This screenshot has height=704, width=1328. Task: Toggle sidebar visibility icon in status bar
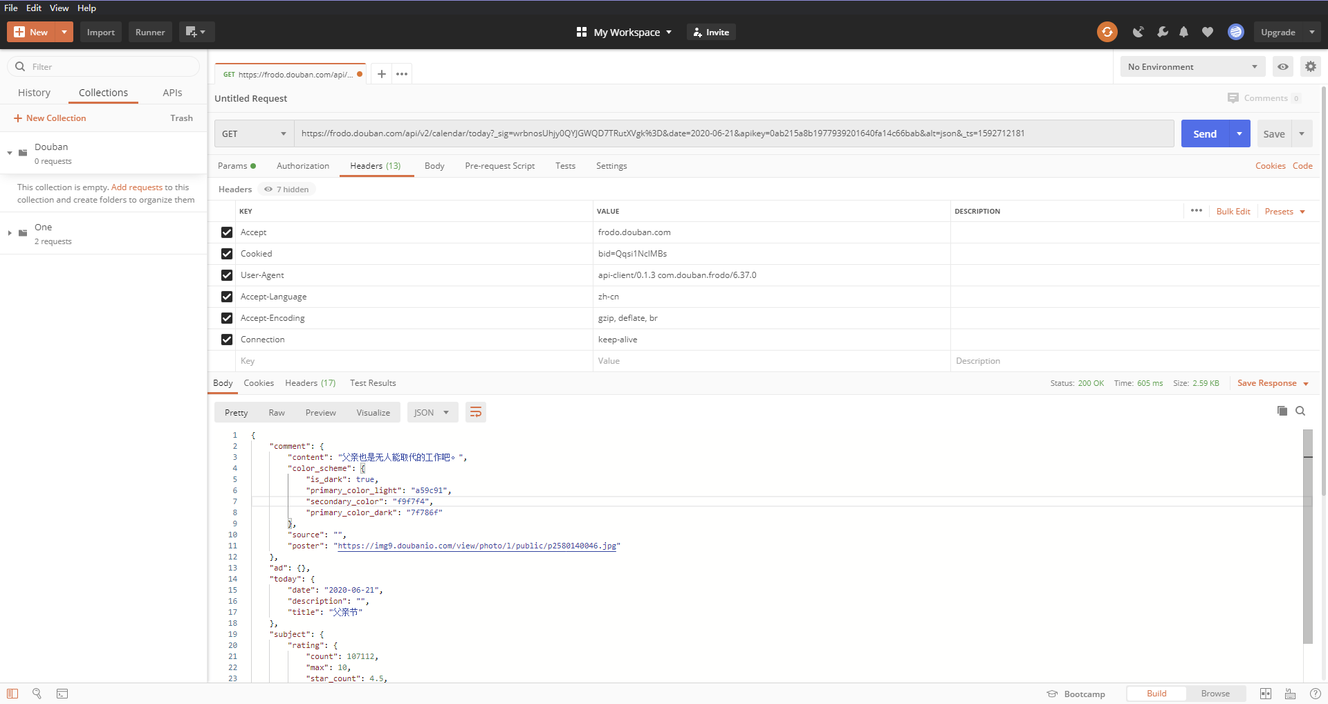coord(12,694)
